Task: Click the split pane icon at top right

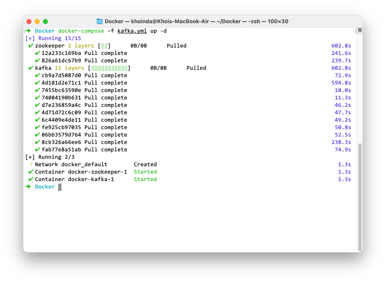Action: point(360,31)
